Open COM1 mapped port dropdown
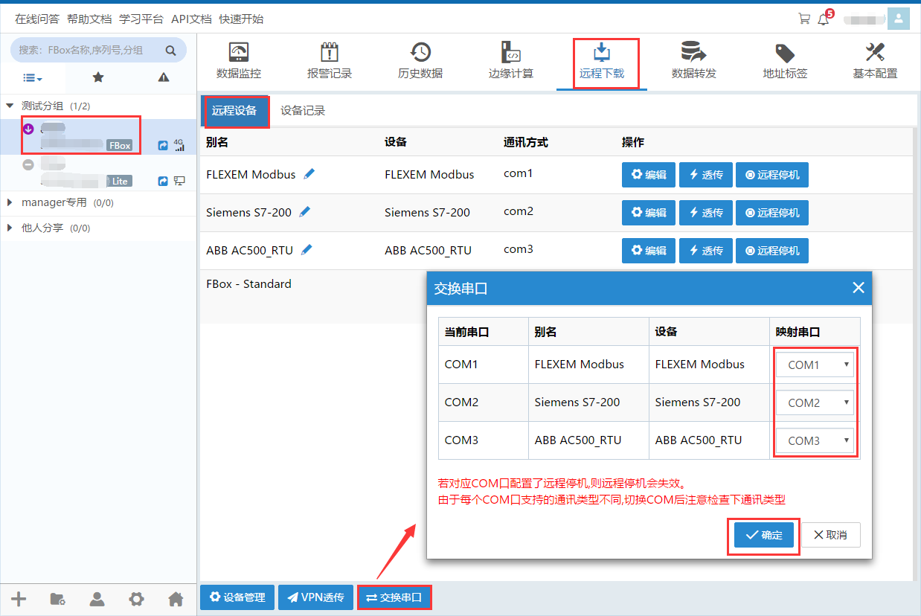921x616 pixels. tap(815, 365)
